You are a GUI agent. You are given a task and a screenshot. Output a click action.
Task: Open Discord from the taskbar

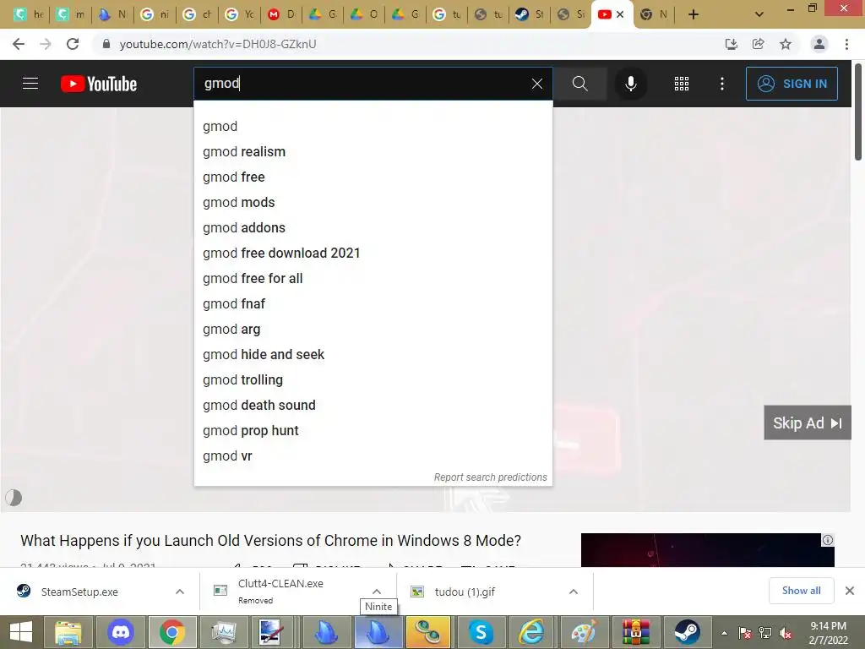(120, 632)
